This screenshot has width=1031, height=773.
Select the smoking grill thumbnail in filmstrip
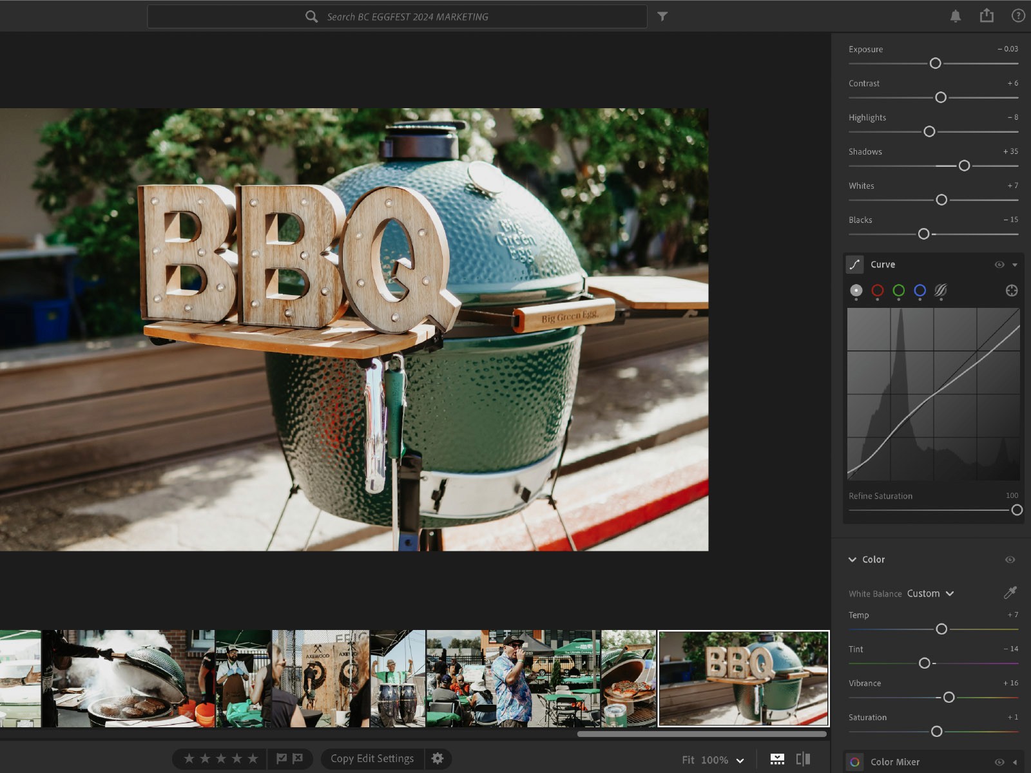(128, 678)
